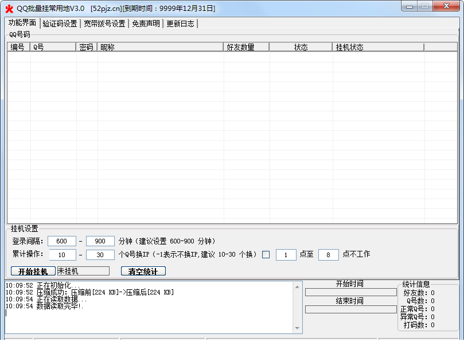
Task: Sort by the Q号 column header
Action: point(53,47)
